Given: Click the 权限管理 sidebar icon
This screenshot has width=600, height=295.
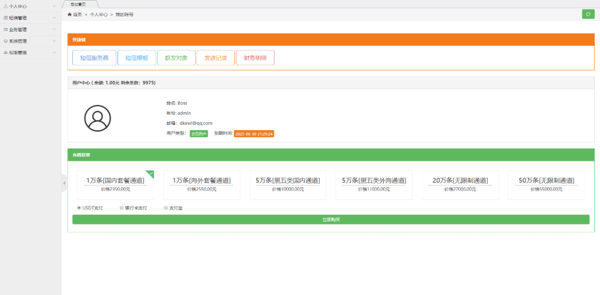Looking at the screenshot, I should coord(6,53).
